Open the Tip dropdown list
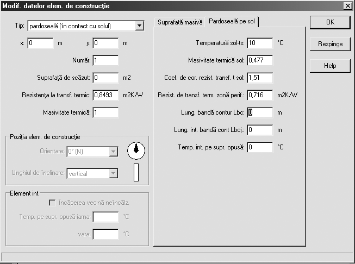Screen dimensions: 355x264 139,26
